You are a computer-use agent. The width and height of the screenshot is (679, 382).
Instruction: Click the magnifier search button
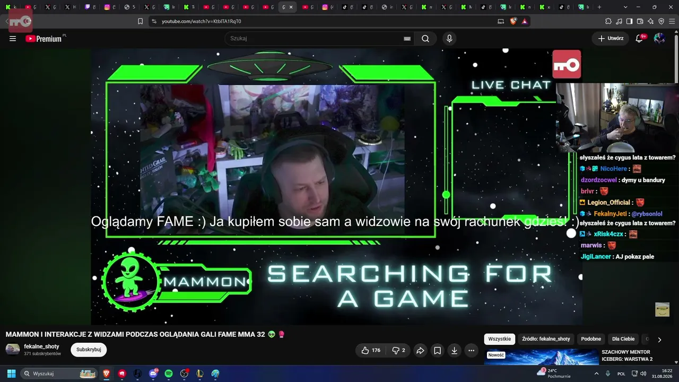click(x=425, y=38)
